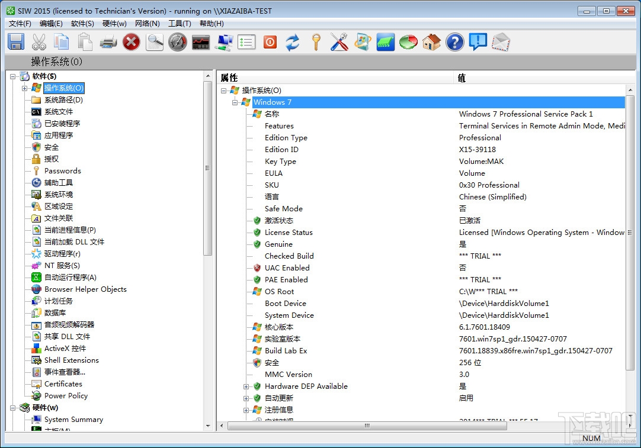Click the orange shutdown power icon
This screenshot has height=448, width=641.
270,42
